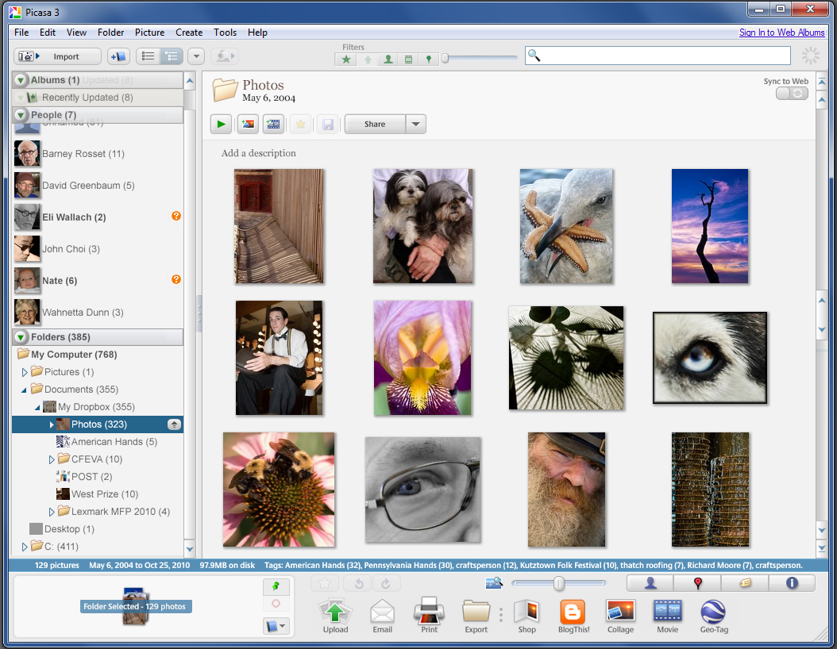The width and height of the screenshot is (837, 649).
Task: Click Sign In to Web Albums link
Action: point(781,33)
